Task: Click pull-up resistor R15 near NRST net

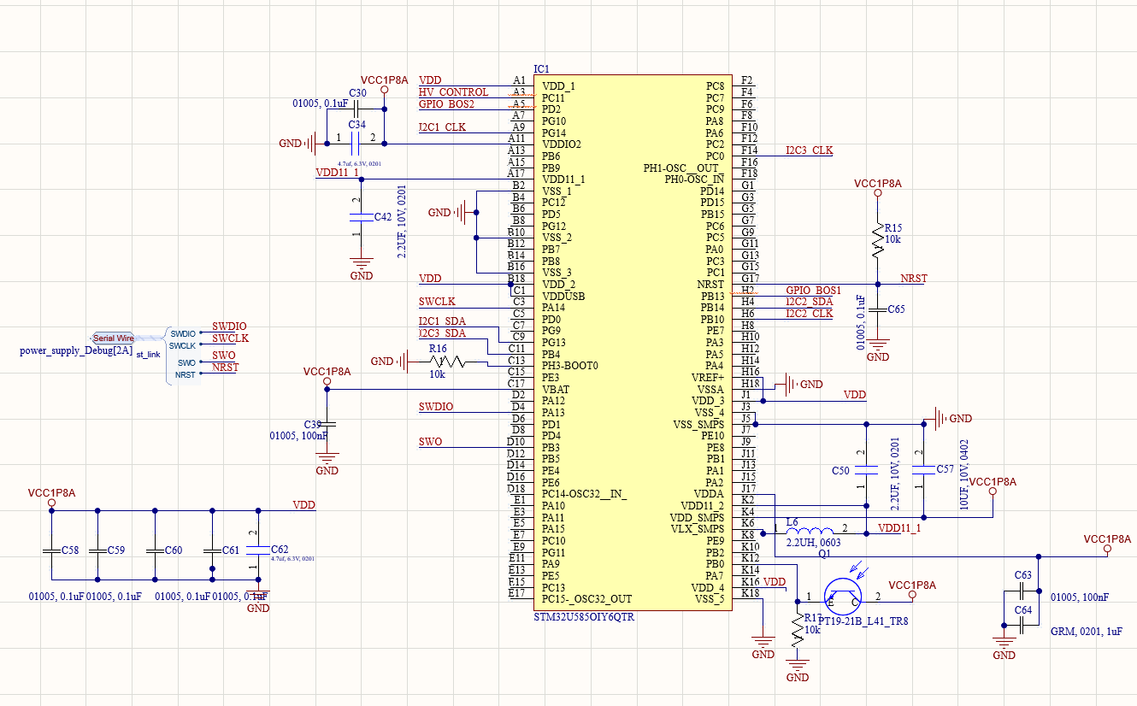Action: click(876, 240)
